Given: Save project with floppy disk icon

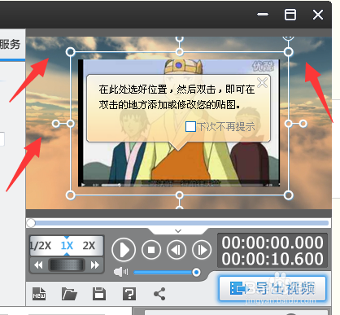Looking at the screenshot, I should [x=99, y=294].
